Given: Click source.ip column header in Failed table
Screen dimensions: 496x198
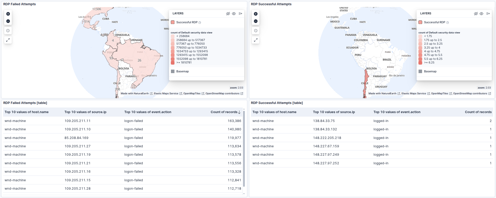Looking at the screenshot, I should point(85,112).
